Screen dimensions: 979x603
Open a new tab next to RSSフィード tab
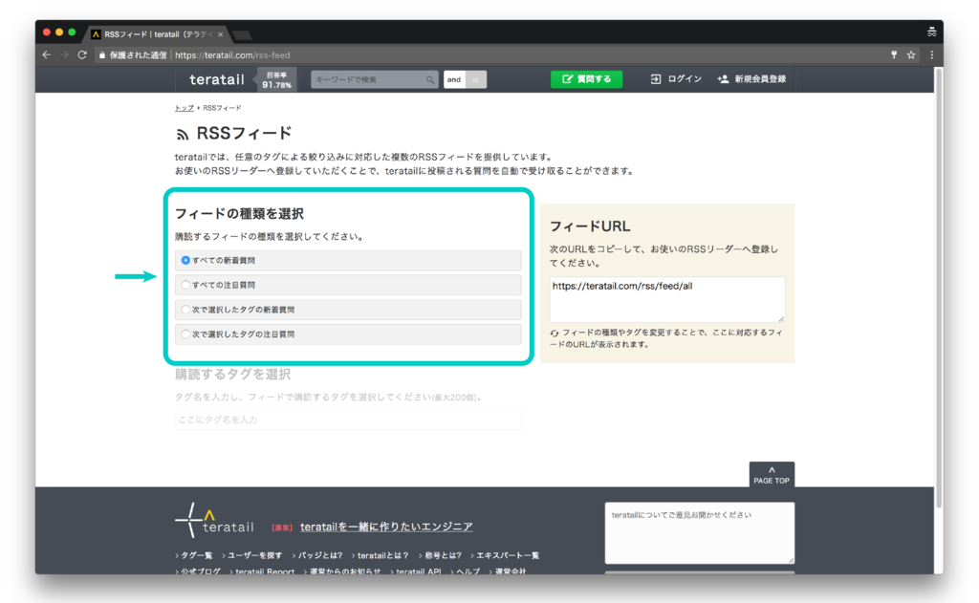[x=242, y=34]
